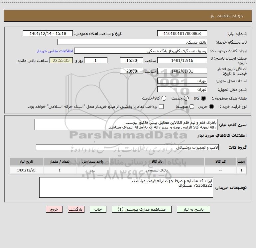Click the announcement date field 1401/12/14 - 15:18
Viewport: 256px width, 248px height.
(48, 33)
